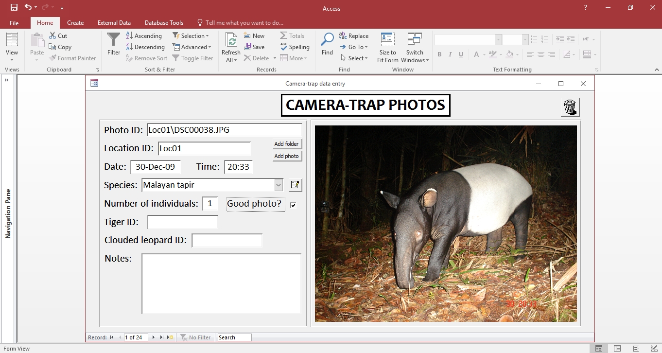
Task: Open the Species dropdown list
Action: coord(279,185)
